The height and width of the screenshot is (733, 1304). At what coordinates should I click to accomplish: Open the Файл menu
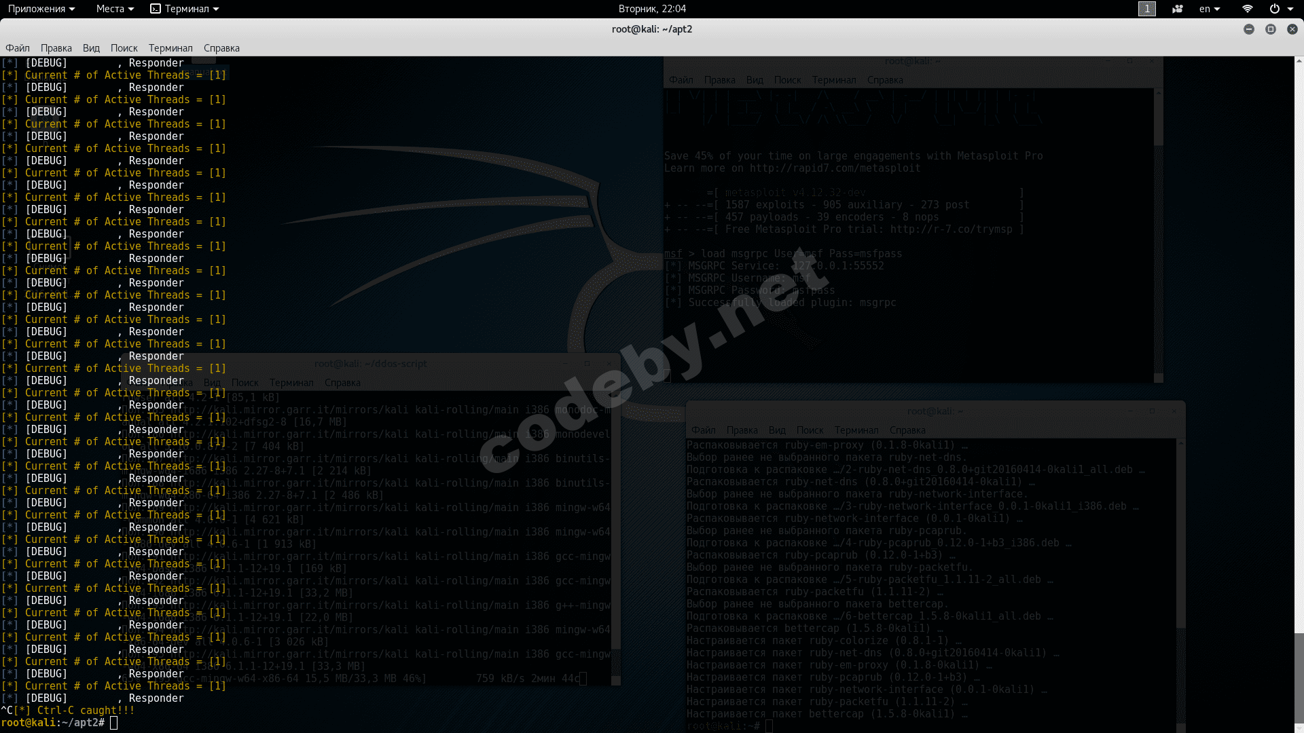[18, 48]
